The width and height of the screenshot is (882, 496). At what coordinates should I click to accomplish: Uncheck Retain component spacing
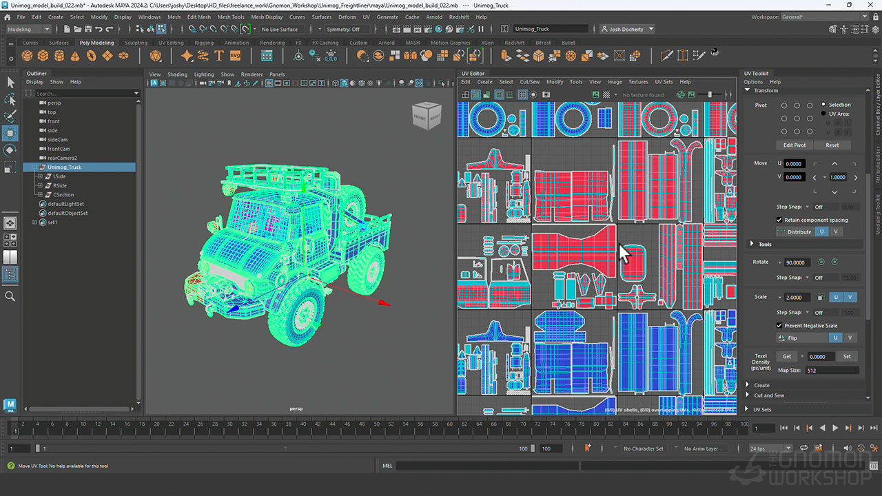tap(779, 220)
